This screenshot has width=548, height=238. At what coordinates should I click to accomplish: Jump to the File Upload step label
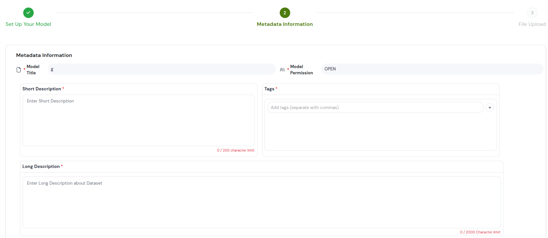point(532,24)
